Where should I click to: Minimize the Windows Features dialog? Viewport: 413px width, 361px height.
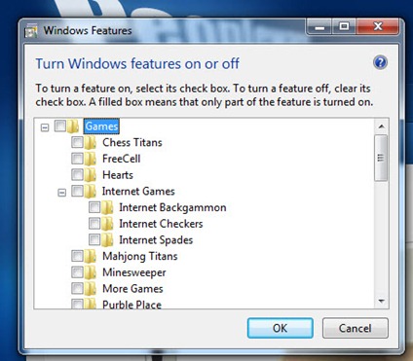(319, 26)
